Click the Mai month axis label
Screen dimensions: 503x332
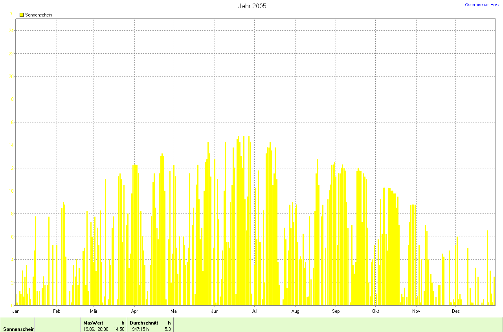point(174,311)
